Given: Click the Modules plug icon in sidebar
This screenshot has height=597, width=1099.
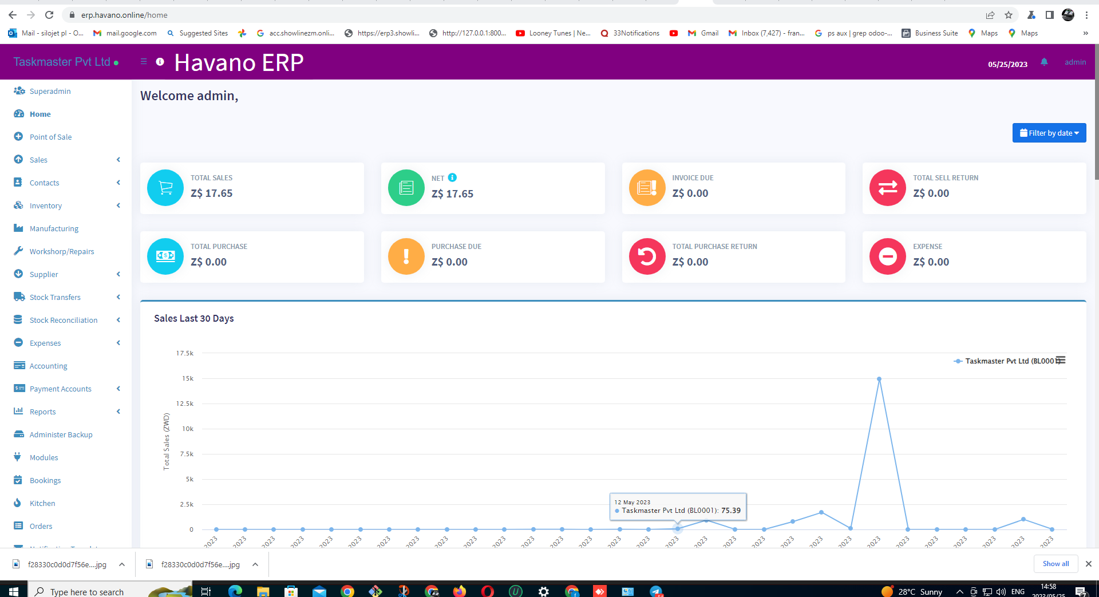Looking at the screenshot, I should pos(18,457).
